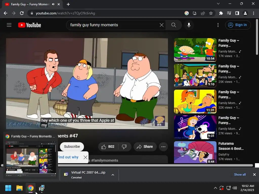Clear the search box text
Viewport: 259px width, 194px height.
tap(162, 25)
